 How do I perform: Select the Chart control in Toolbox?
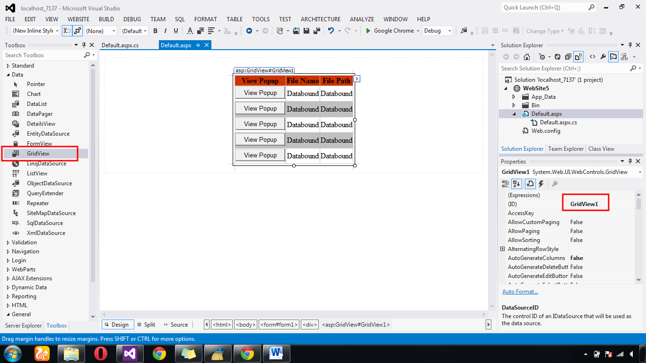[x=34, y=94]
